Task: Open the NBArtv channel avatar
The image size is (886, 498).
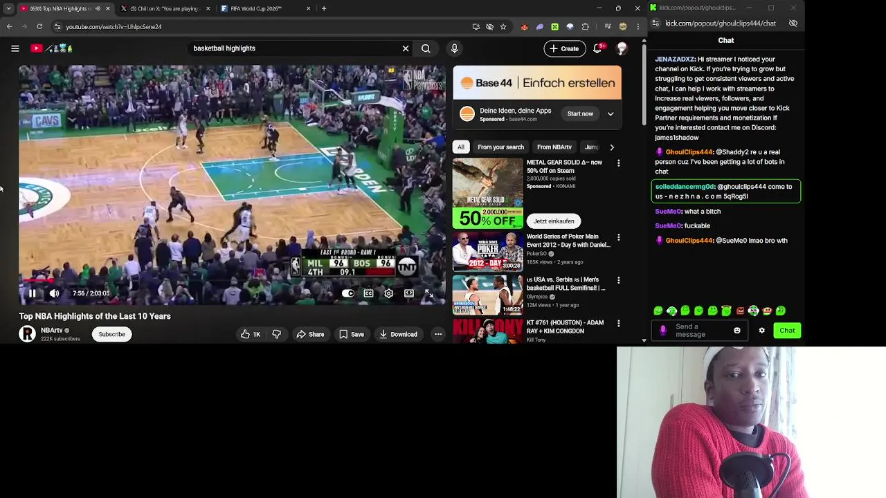Action: point(27,335)
